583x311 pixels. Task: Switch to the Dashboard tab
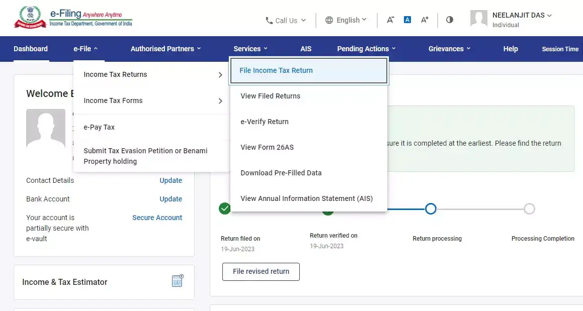[x=30, y=49]
